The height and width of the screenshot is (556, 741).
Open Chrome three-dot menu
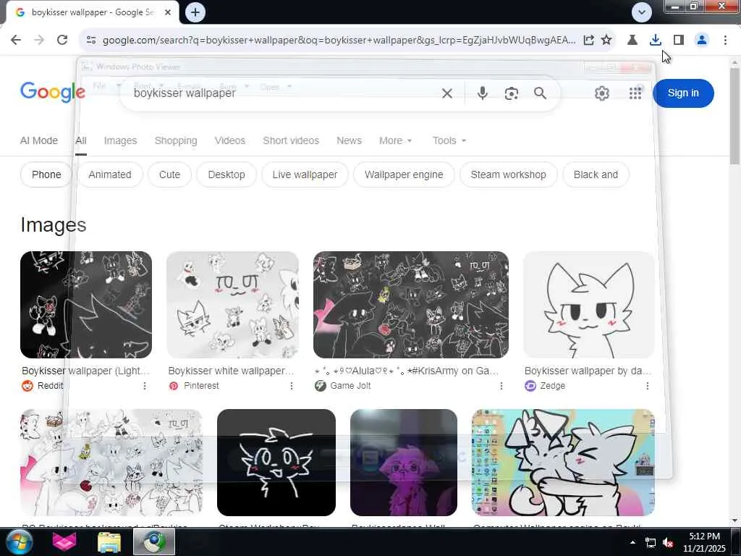[x=725, y=41]
